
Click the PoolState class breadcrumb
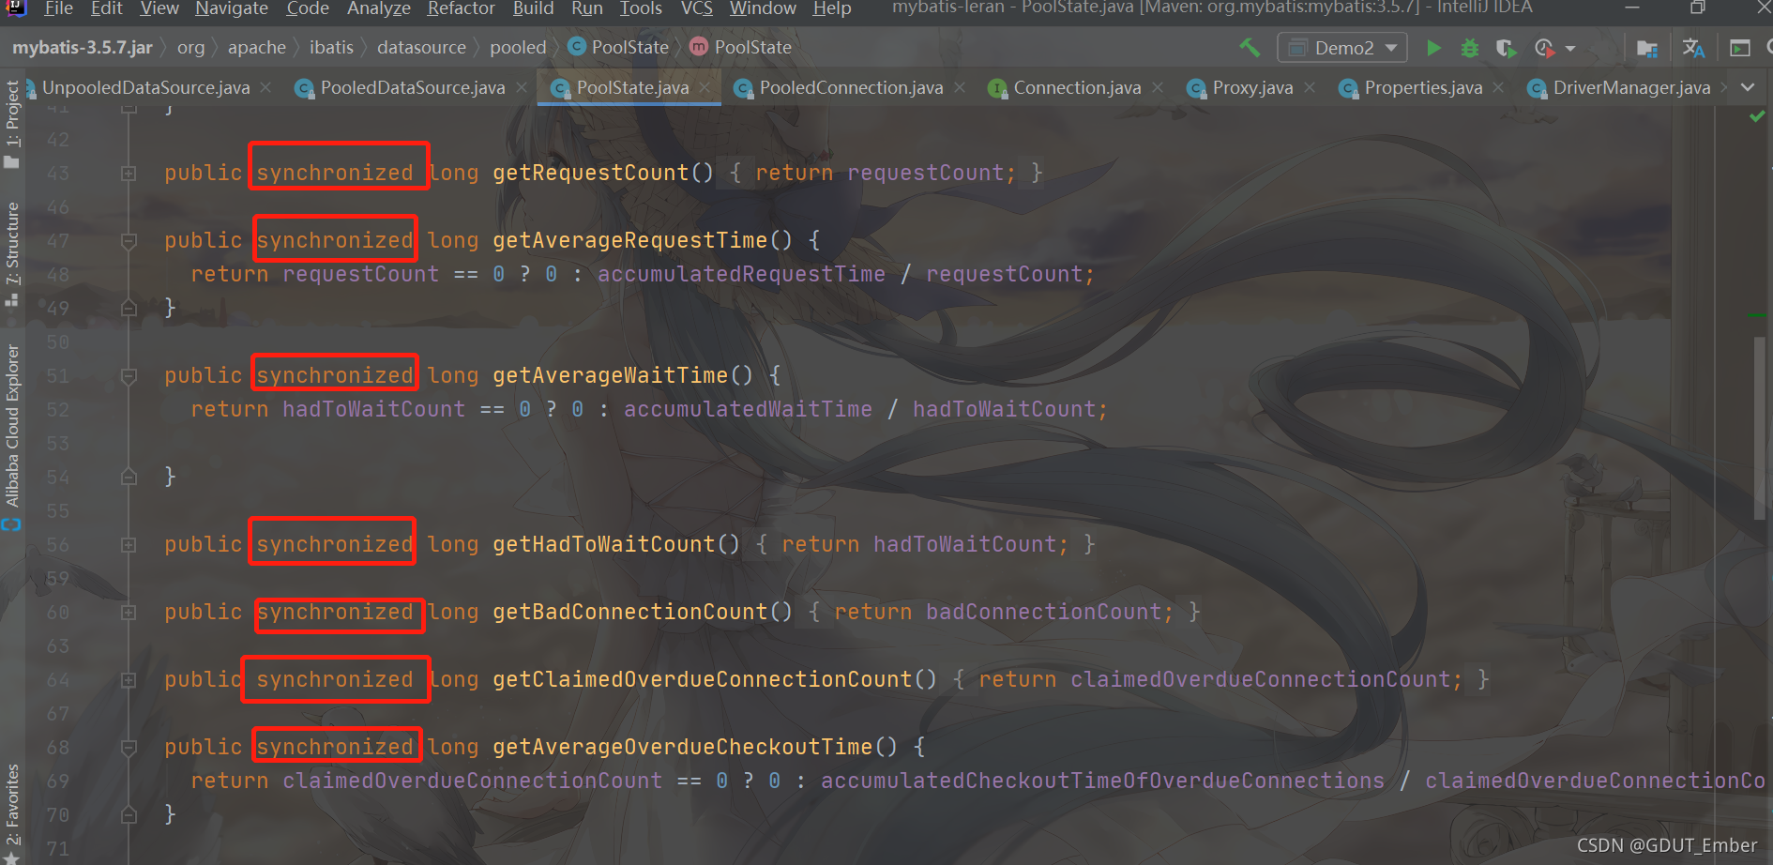(x=619, y=47)
